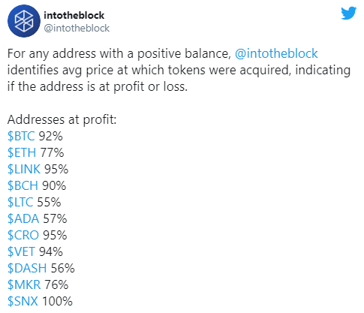Select the $MKR cashtag
Screen dimensions: 364x313
[x=24, y=284]
